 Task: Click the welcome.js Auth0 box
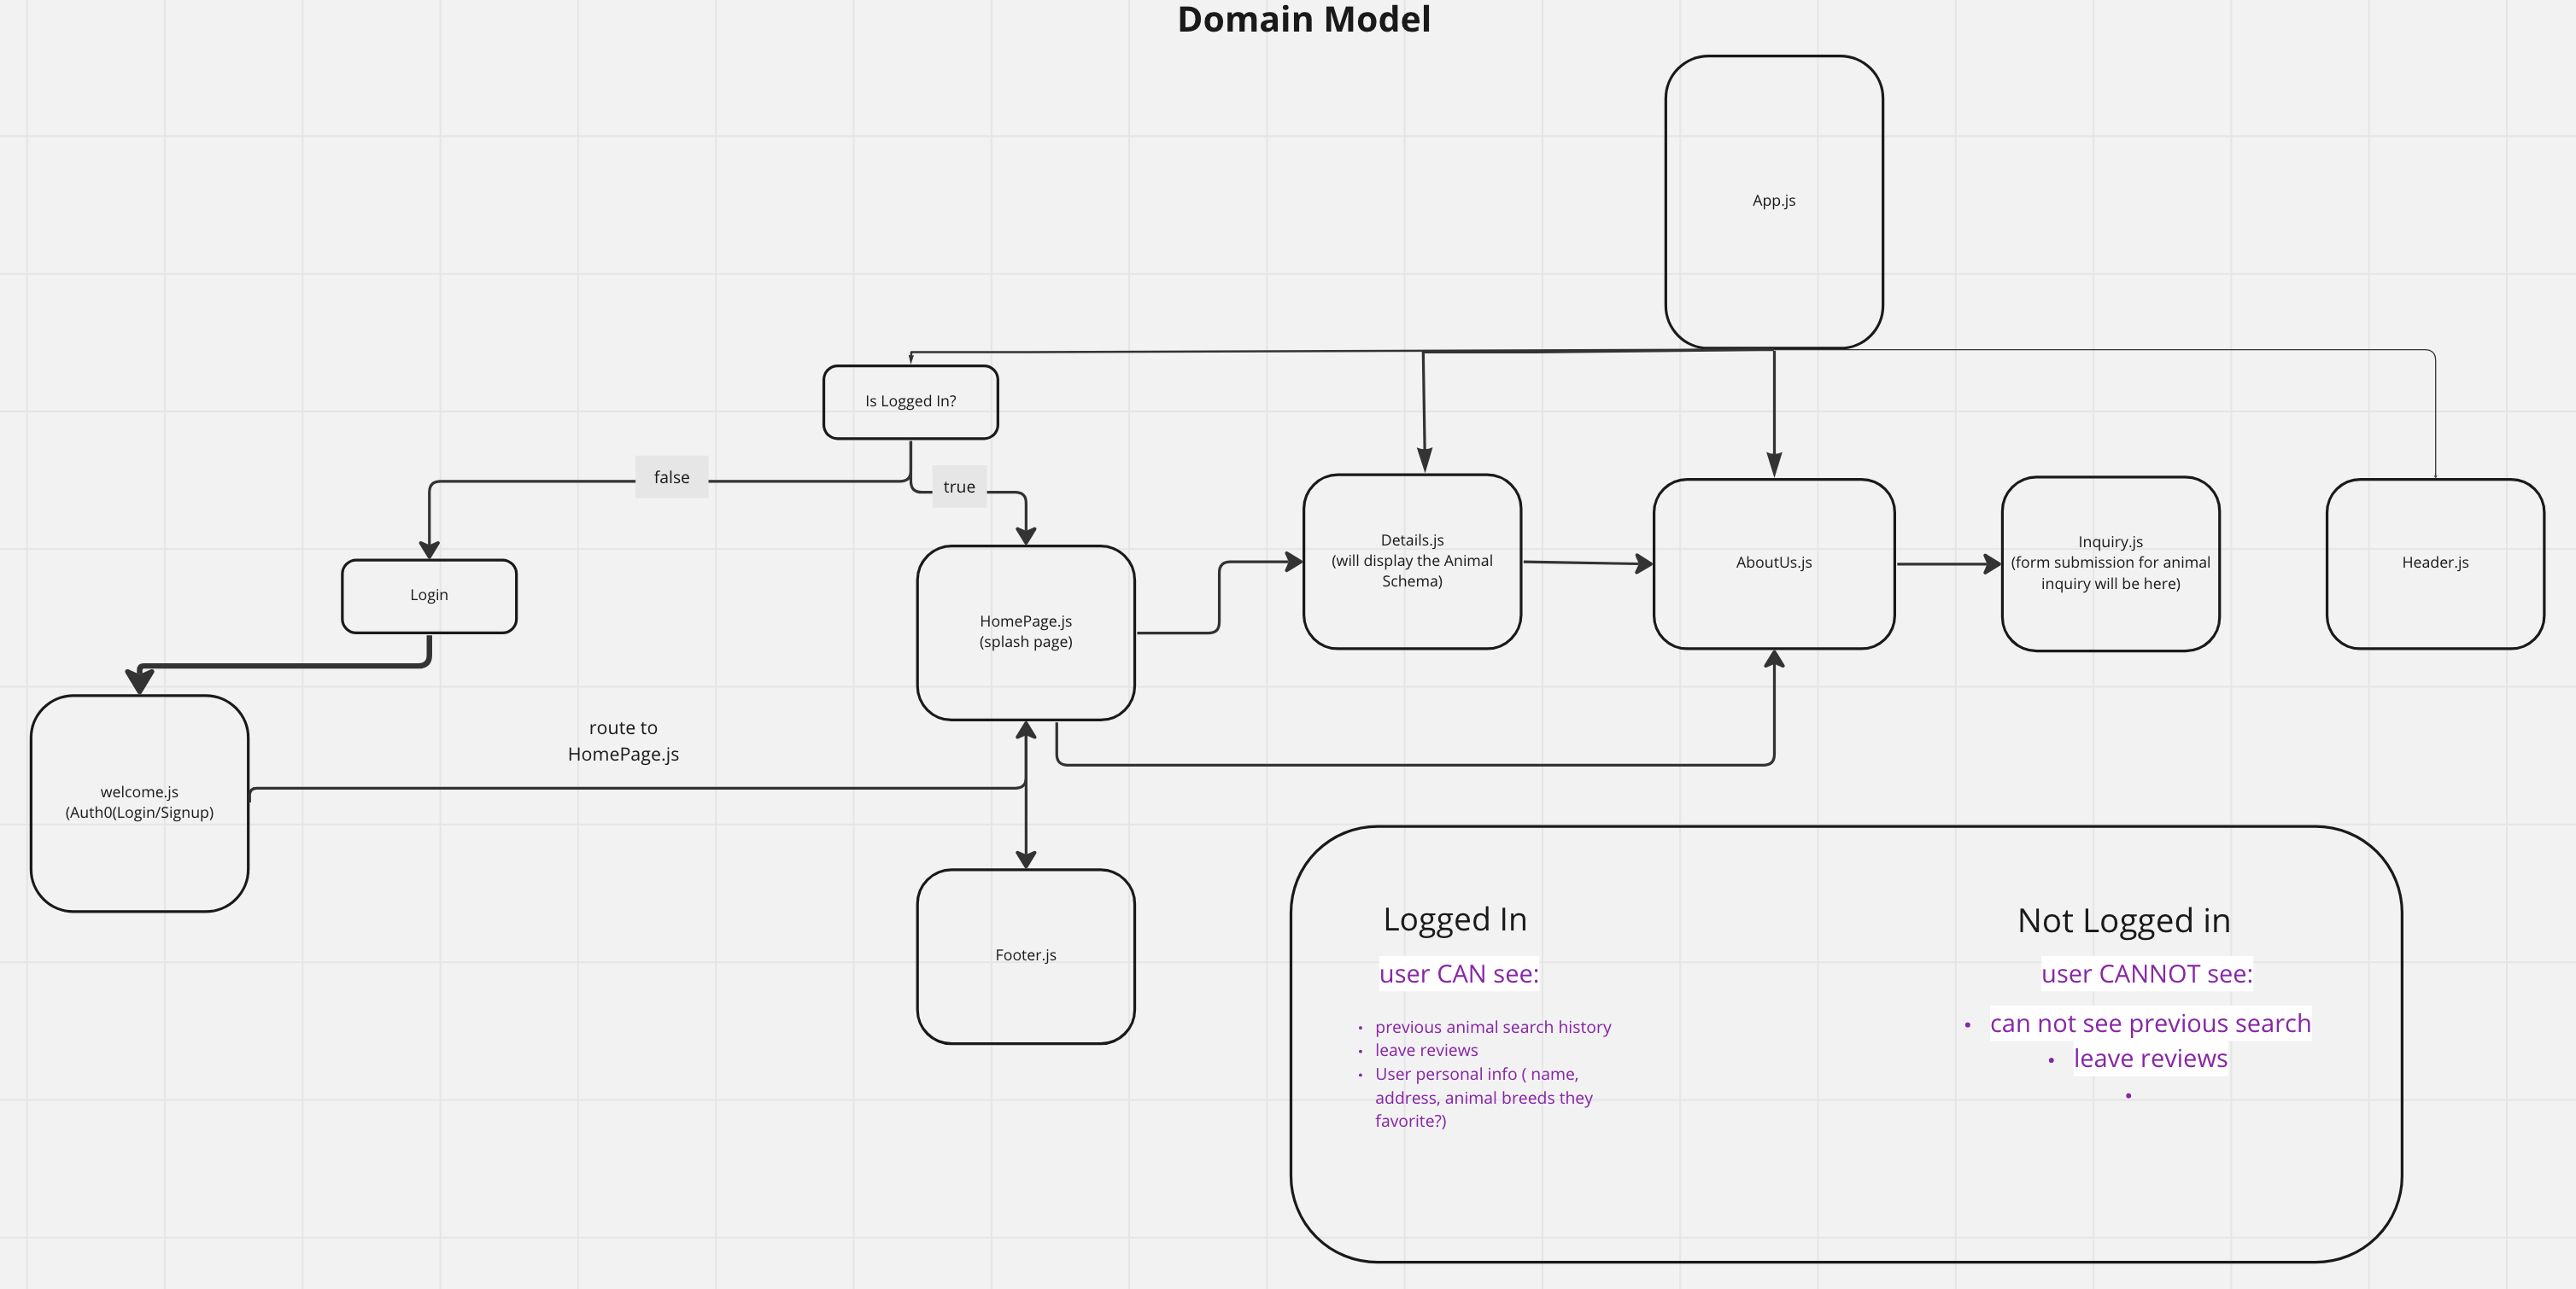point(139,802)
